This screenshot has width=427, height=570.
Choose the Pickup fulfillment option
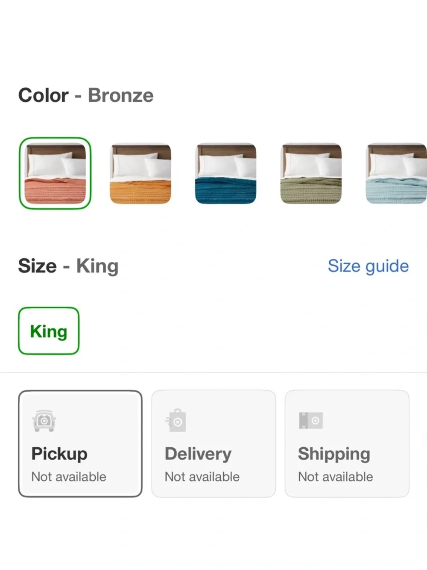[x=80, y=443]
